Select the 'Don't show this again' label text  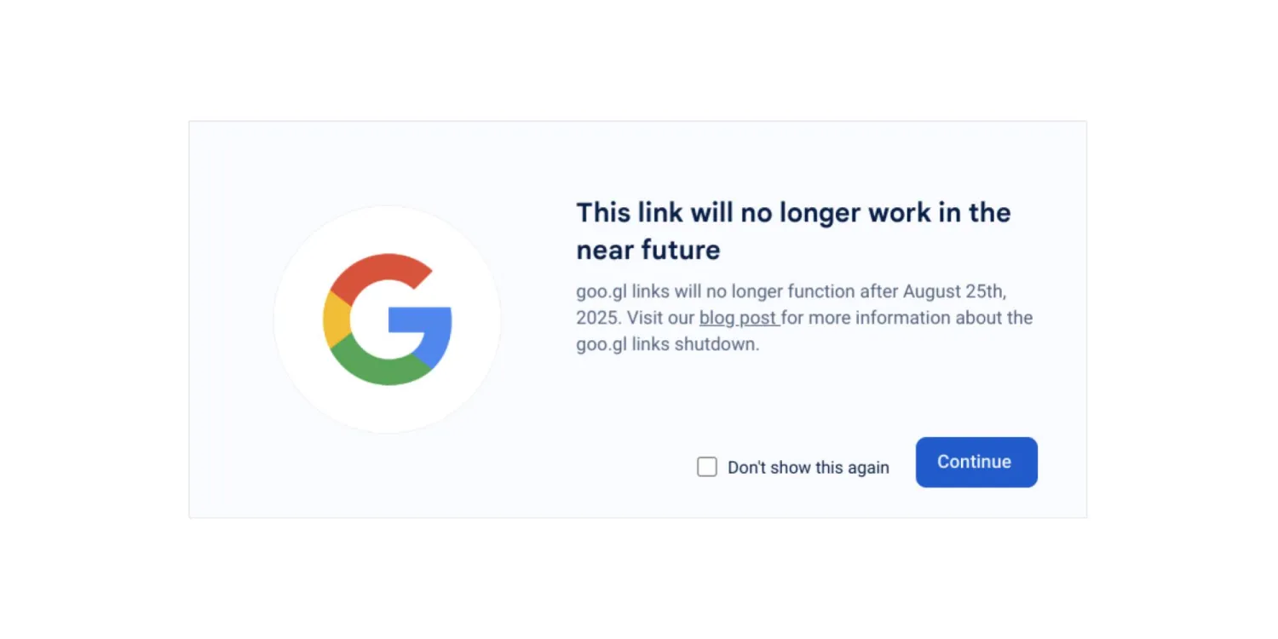coord(808,467)
